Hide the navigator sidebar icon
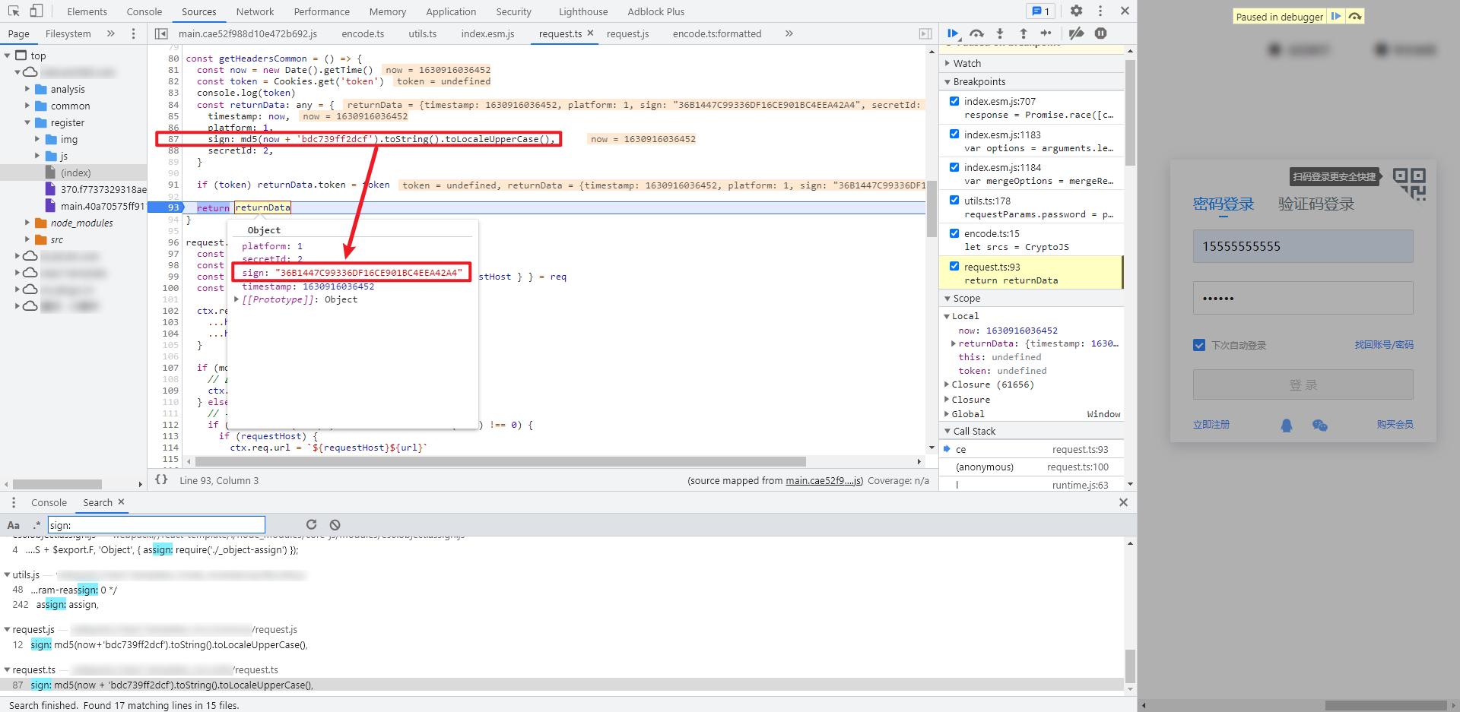The height and width of the screenshot is (712, 1460). coord(161,33)
